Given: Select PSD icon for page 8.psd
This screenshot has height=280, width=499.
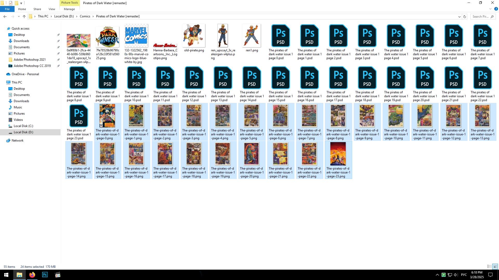Looking at the screenshot, I should (x=78, y=78).
